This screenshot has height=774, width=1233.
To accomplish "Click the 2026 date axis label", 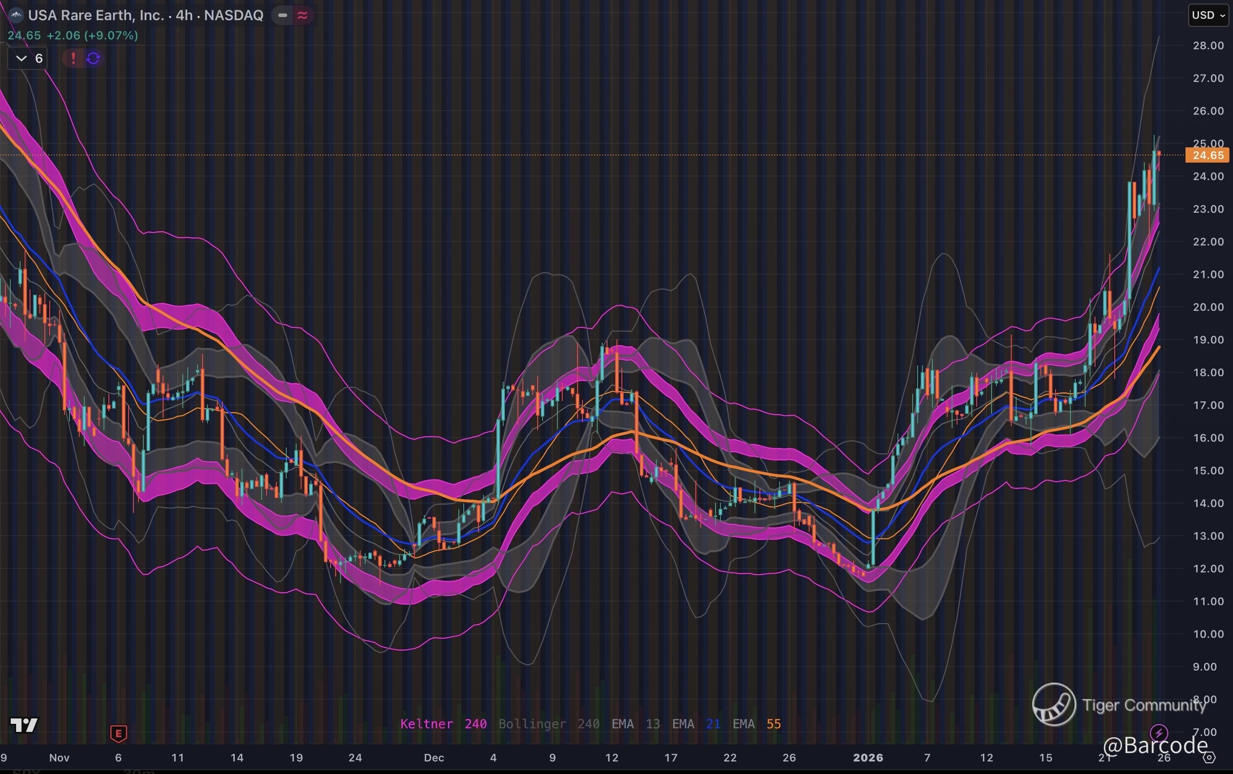I will point(867,757).
